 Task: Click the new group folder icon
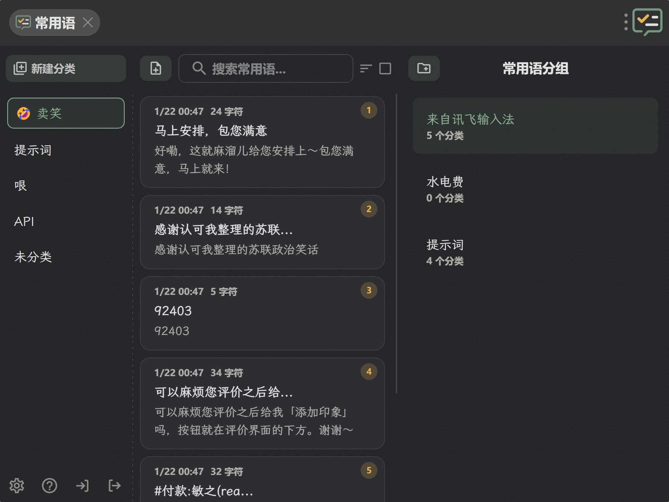(424, 69)
